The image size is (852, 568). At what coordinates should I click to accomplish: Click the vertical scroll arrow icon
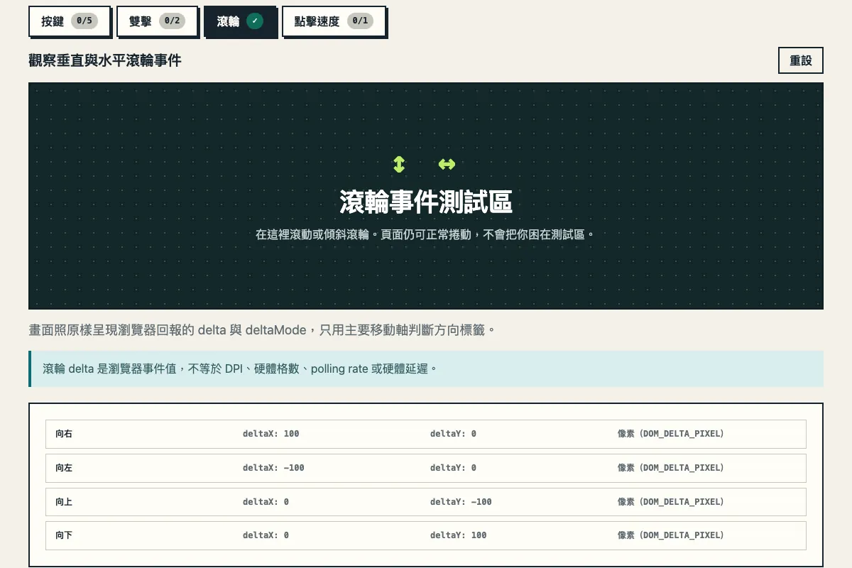399,165
